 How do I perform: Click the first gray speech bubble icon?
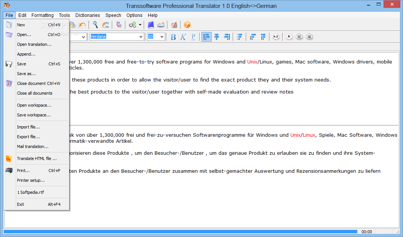point(299,37)
